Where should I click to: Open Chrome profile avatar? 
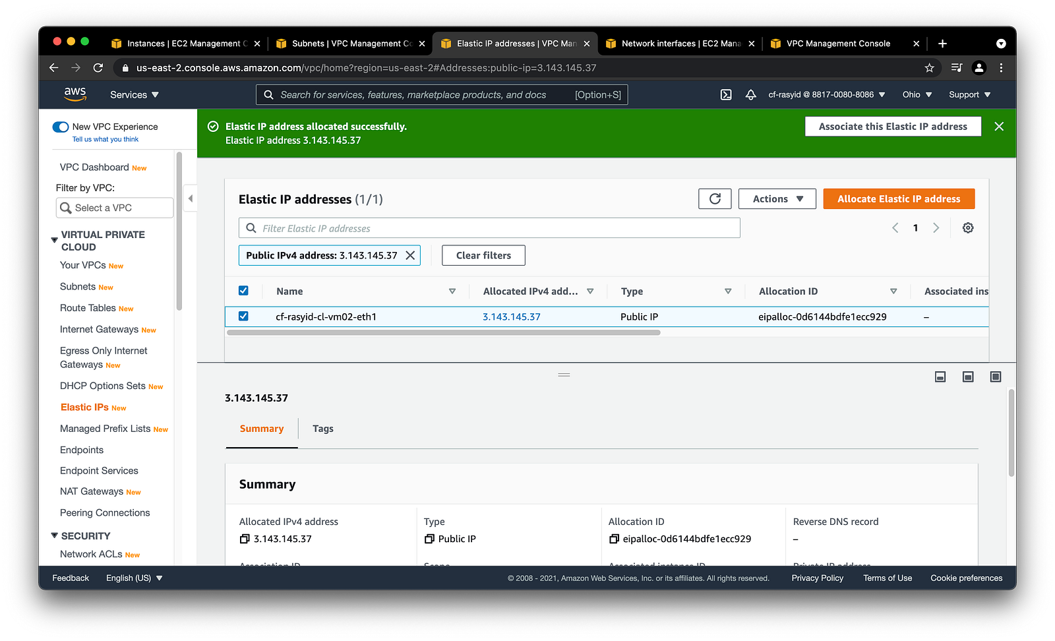pos(979,68)
